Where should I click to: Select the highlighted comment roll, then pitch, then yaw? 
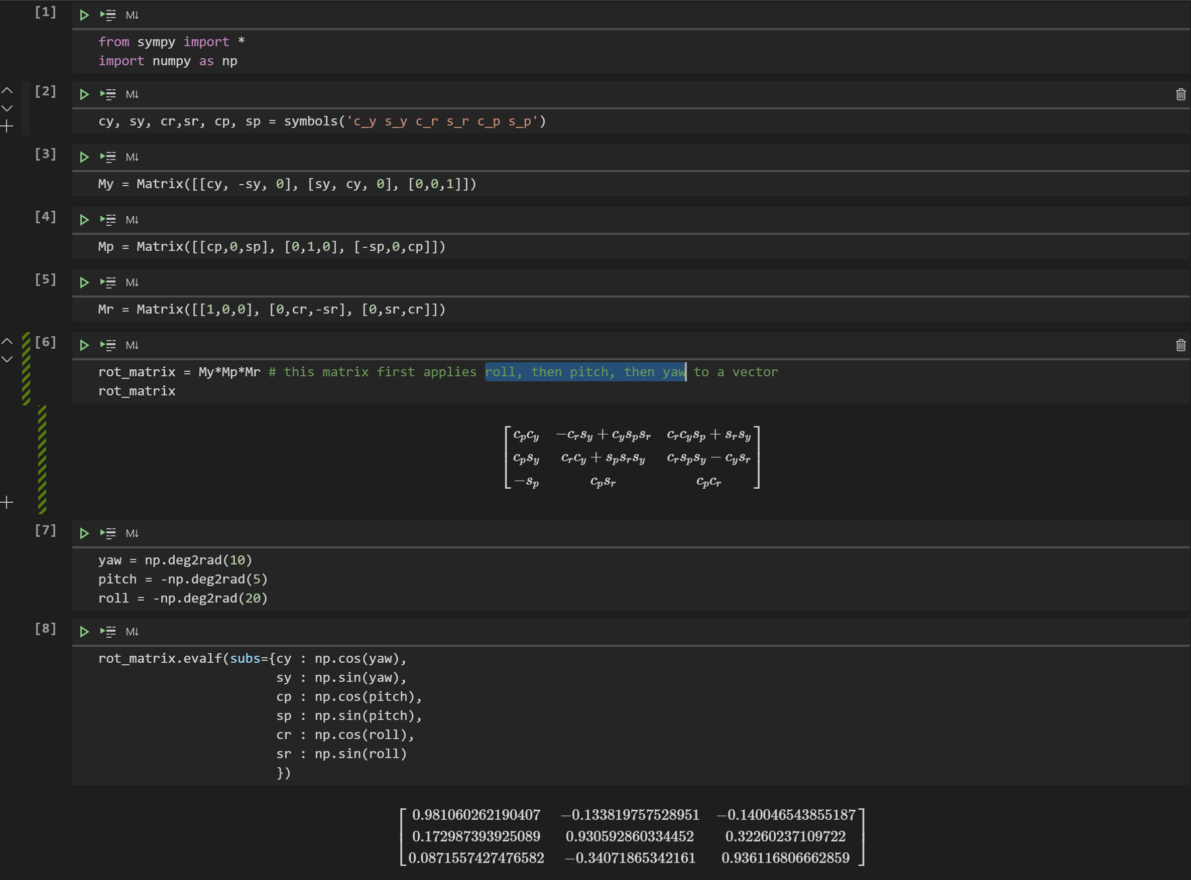585,372
